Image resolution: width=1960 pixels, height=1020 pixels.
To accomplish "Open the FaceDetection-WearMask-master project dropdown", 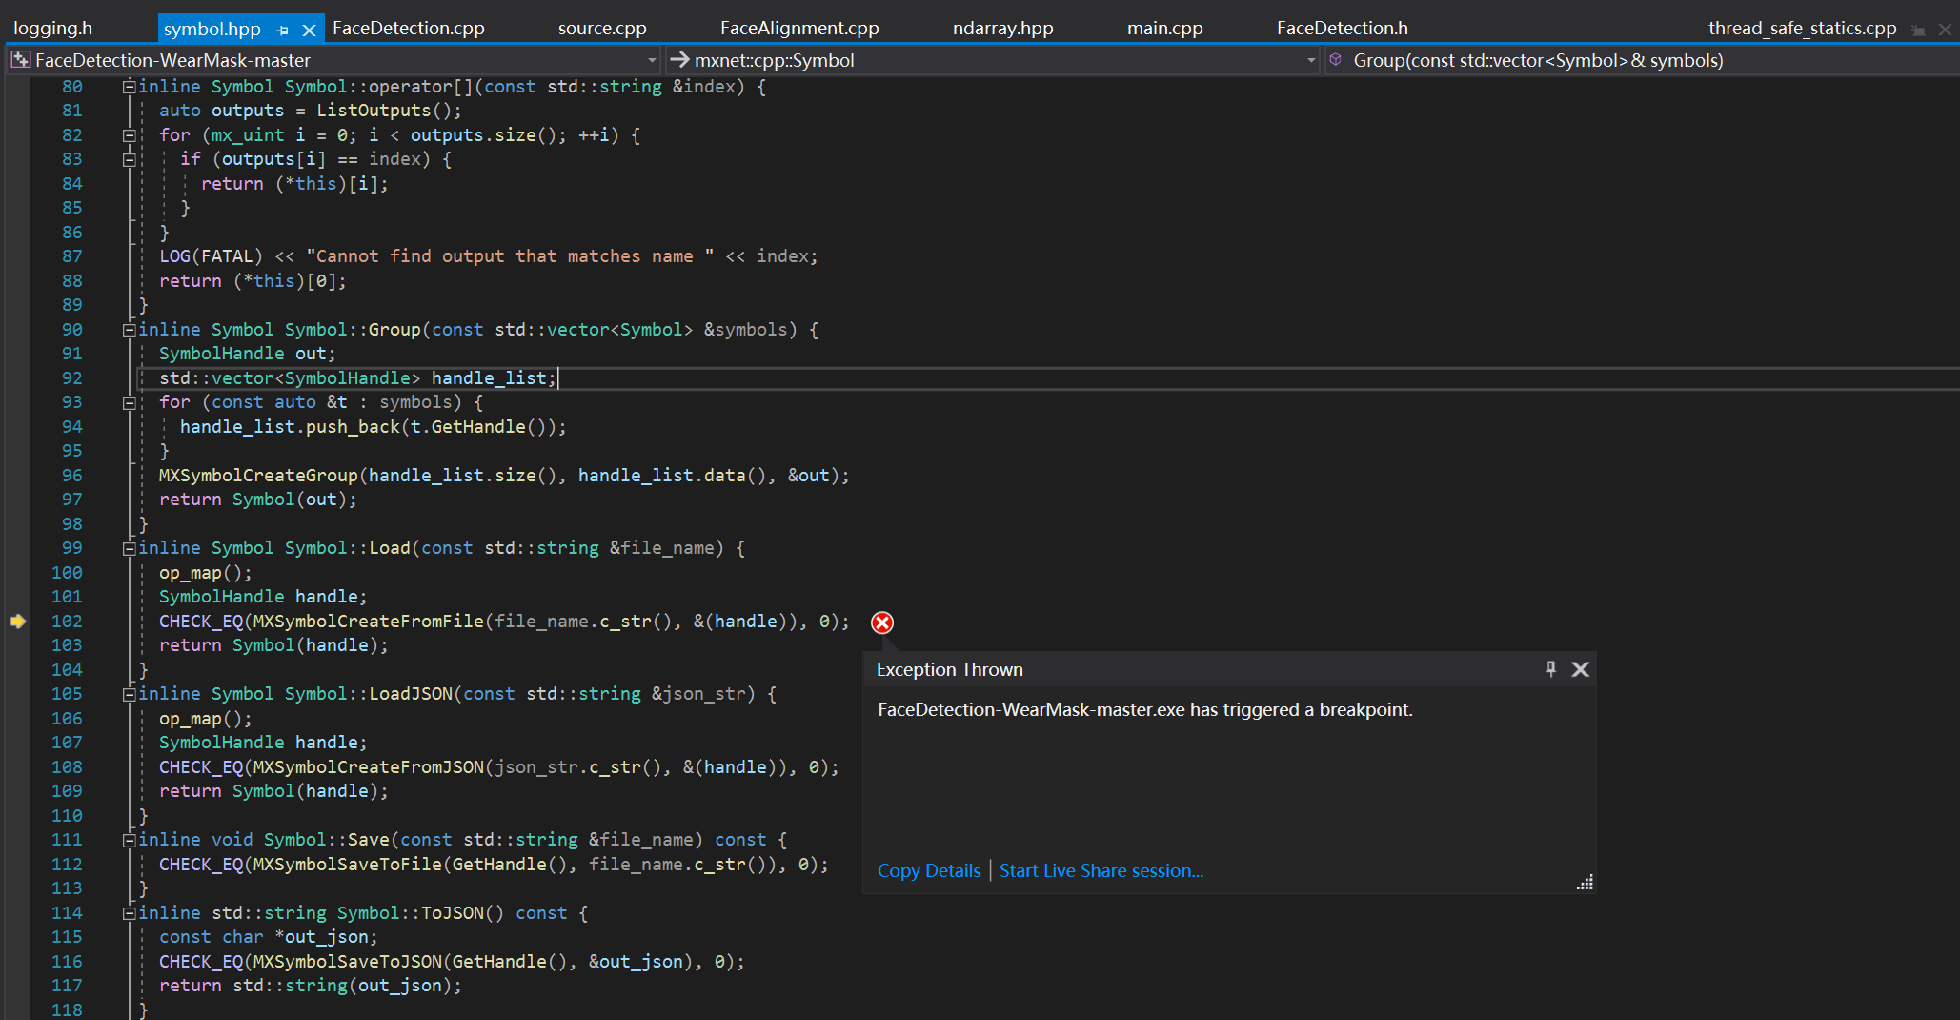I will click(x=652, y=60).
